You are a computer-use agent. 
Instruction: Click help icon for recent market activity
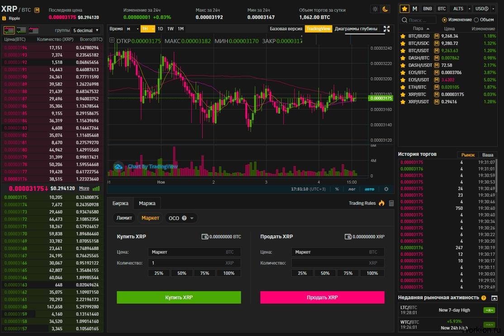(x=484, y=298)
